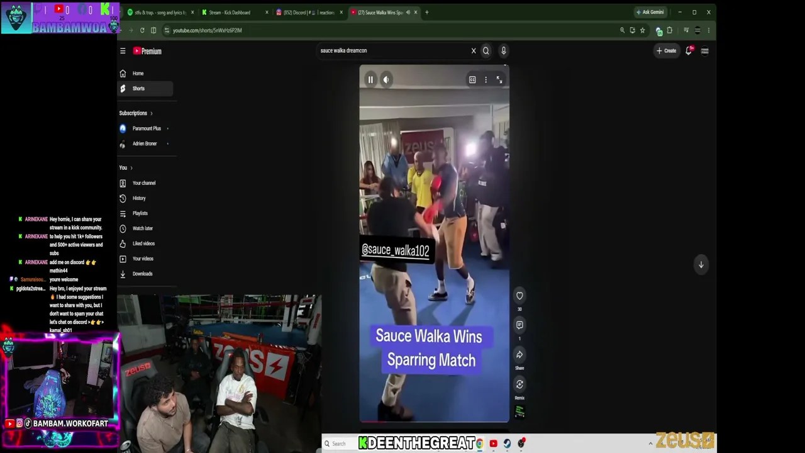The width and height of the screenshot is (805, 453).
Task: Like the Short with the heart
Action: [519, 296]
